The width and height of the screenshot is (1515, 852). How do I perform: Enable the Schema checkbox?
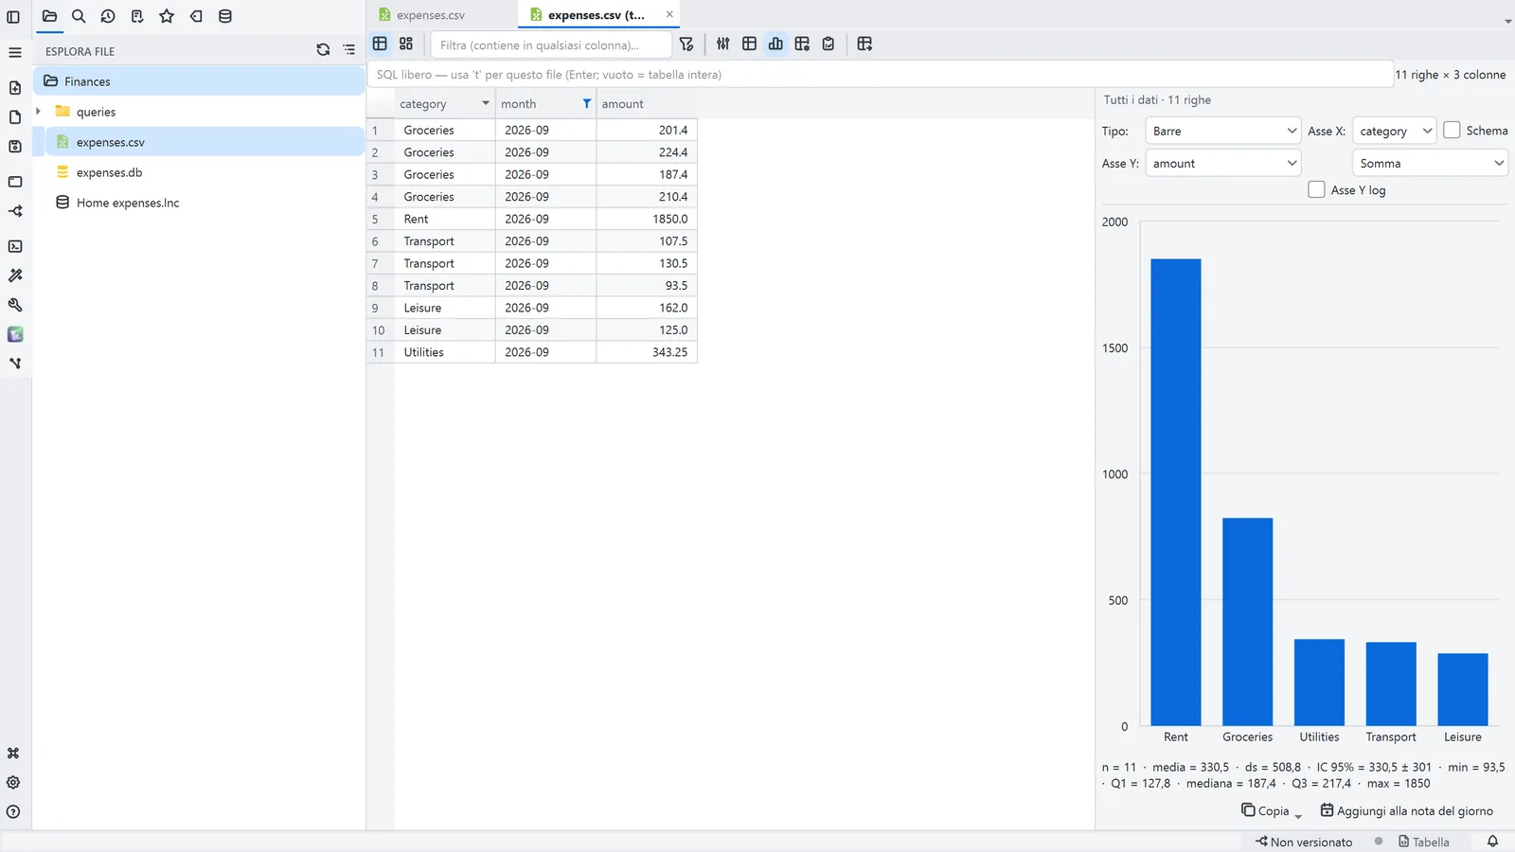[x=1452, y=131]
